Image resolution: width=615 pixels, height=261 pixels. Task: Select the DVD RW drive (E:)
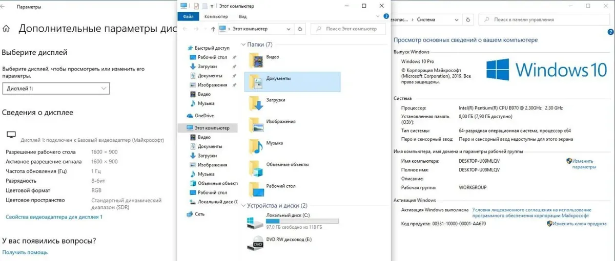coord(255,244)
